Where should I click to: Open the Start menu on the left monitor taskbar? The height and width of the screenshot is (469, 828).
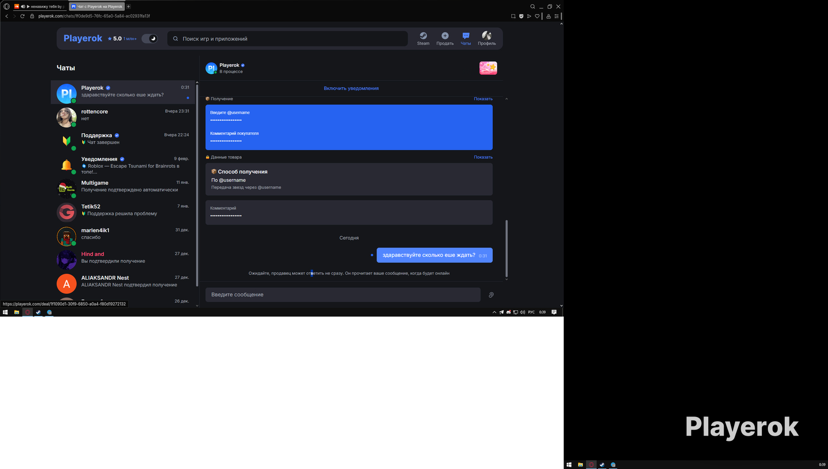click(5, 312)
